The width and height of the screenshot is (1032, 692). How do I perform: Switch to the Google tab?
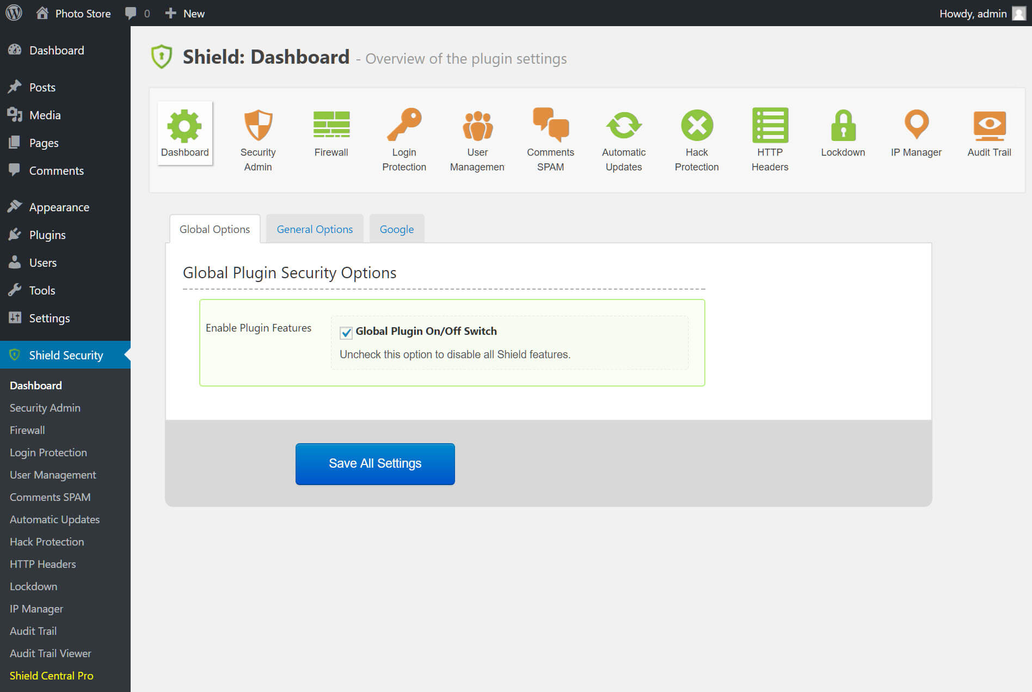(397, 229)
